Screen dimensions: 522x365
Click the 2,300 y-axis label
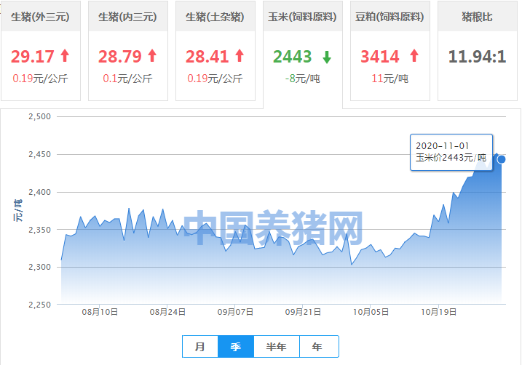click(39, 267)
